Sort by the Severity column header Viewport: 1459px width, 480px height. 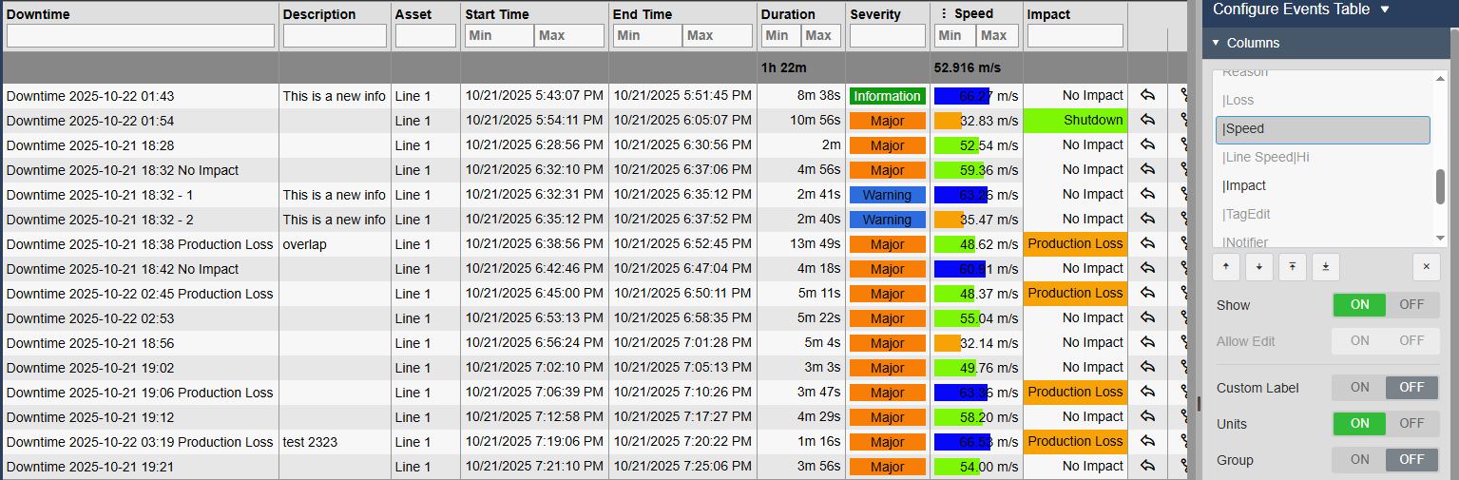pyautogui.click(x=875, y=14)
